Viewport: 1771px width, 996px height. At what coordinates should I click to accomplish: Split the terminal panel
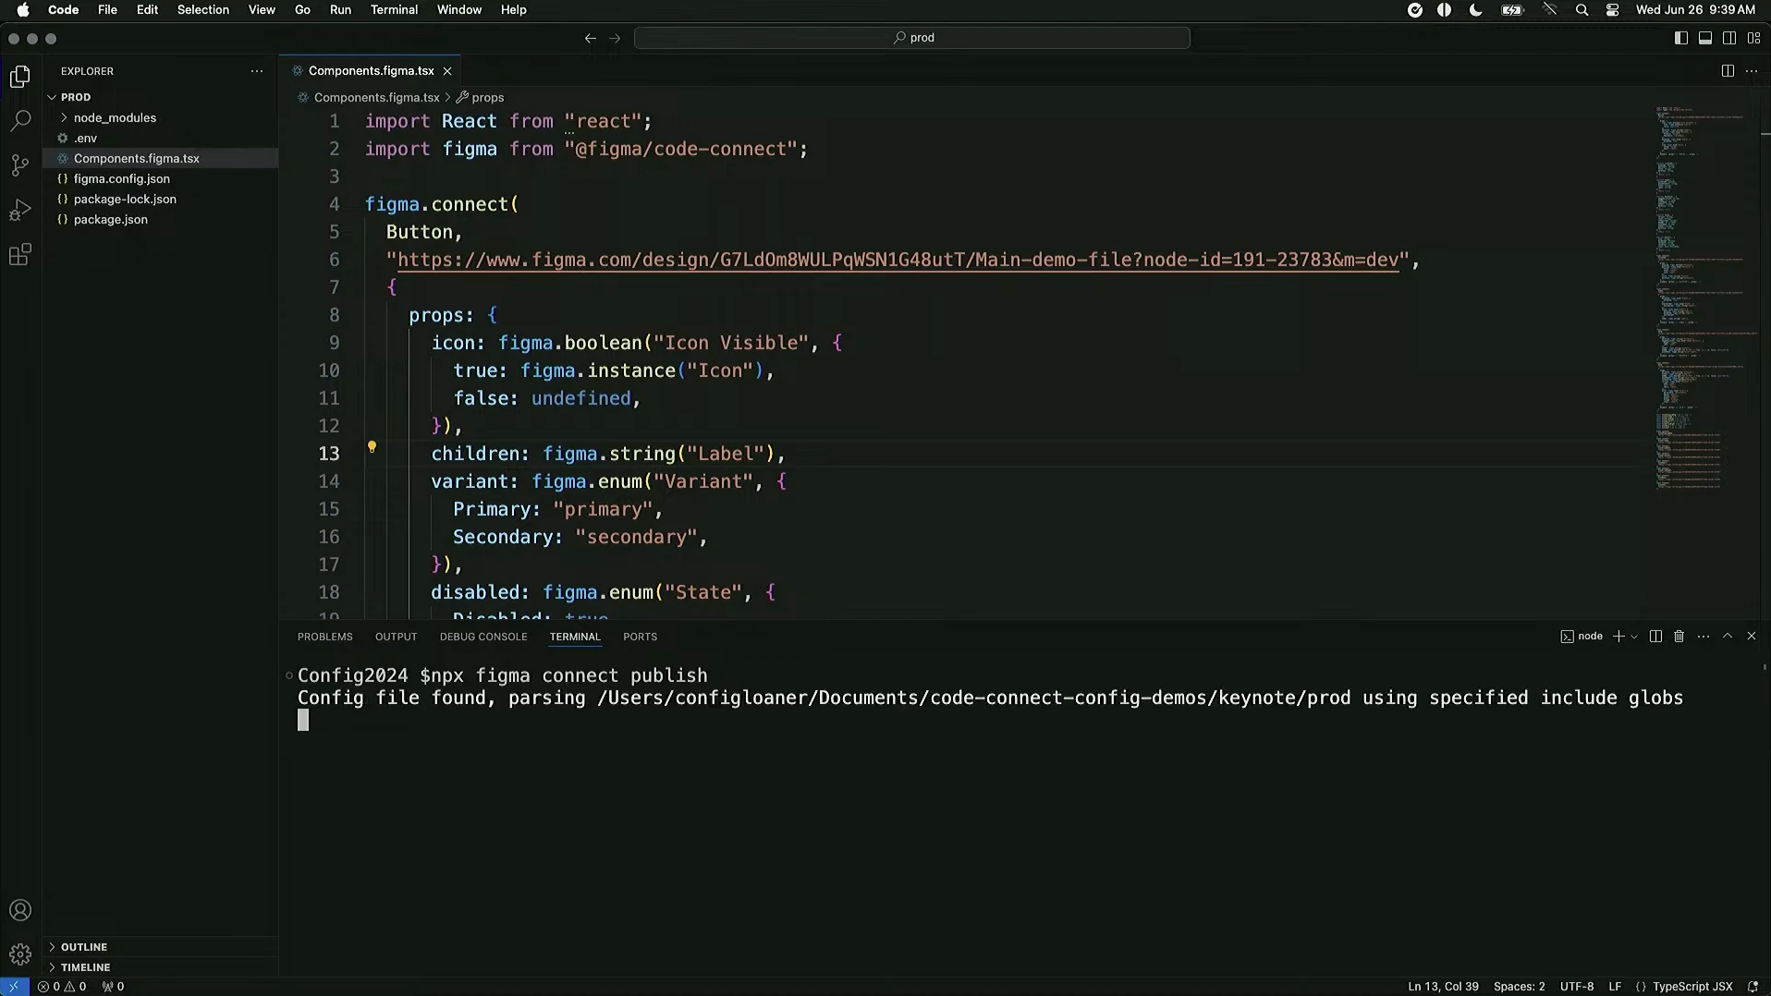1655,637
